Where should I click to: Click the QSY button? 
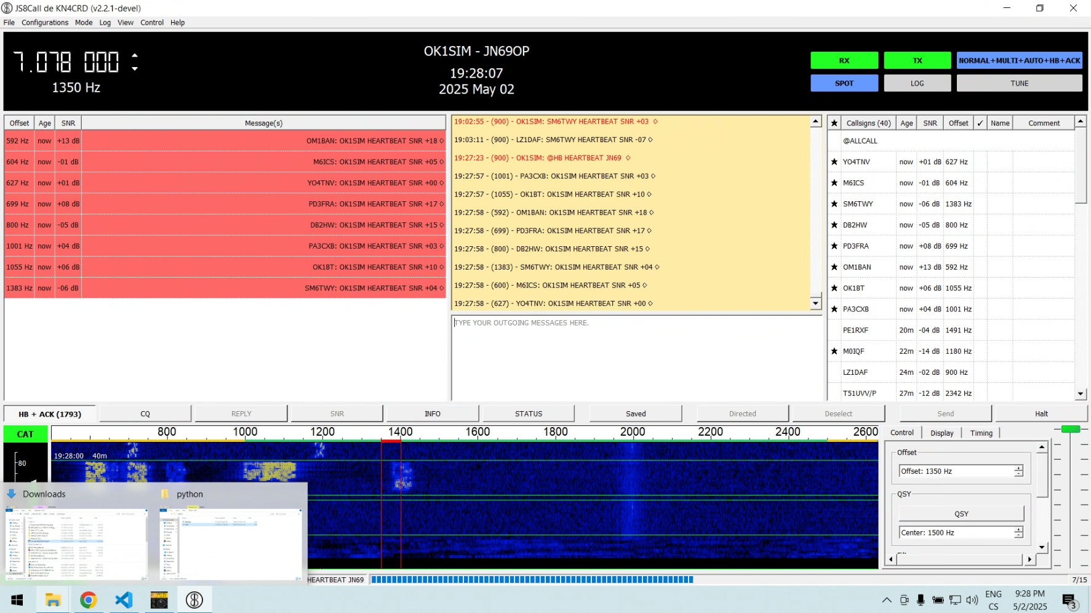pos(961,514)
